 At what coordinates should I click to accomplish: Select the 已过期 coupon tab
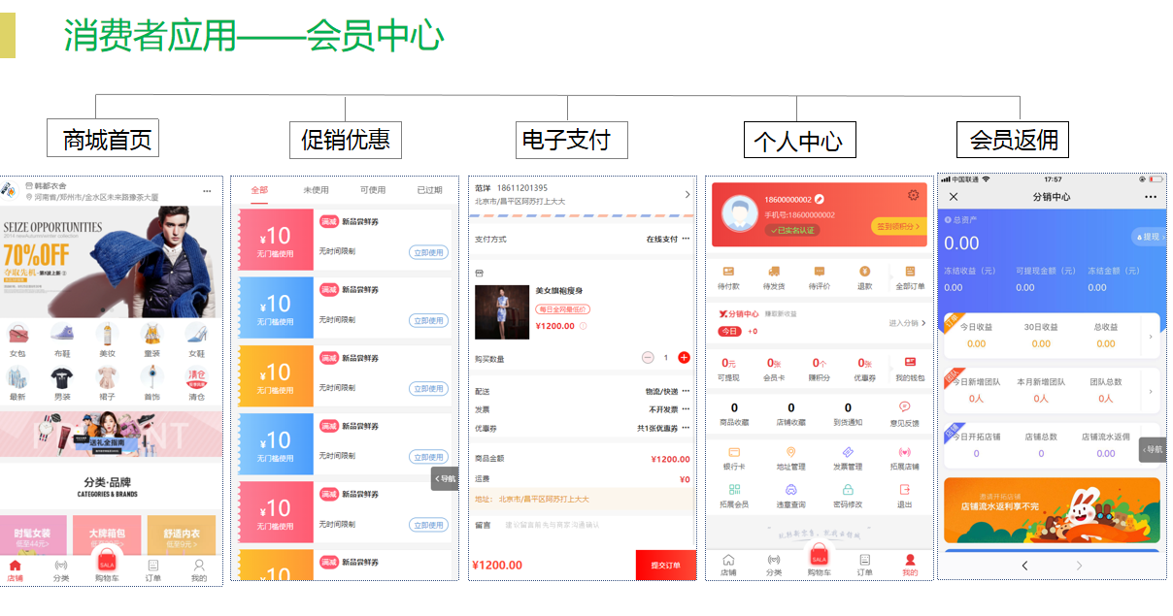(x=429, y=190)
